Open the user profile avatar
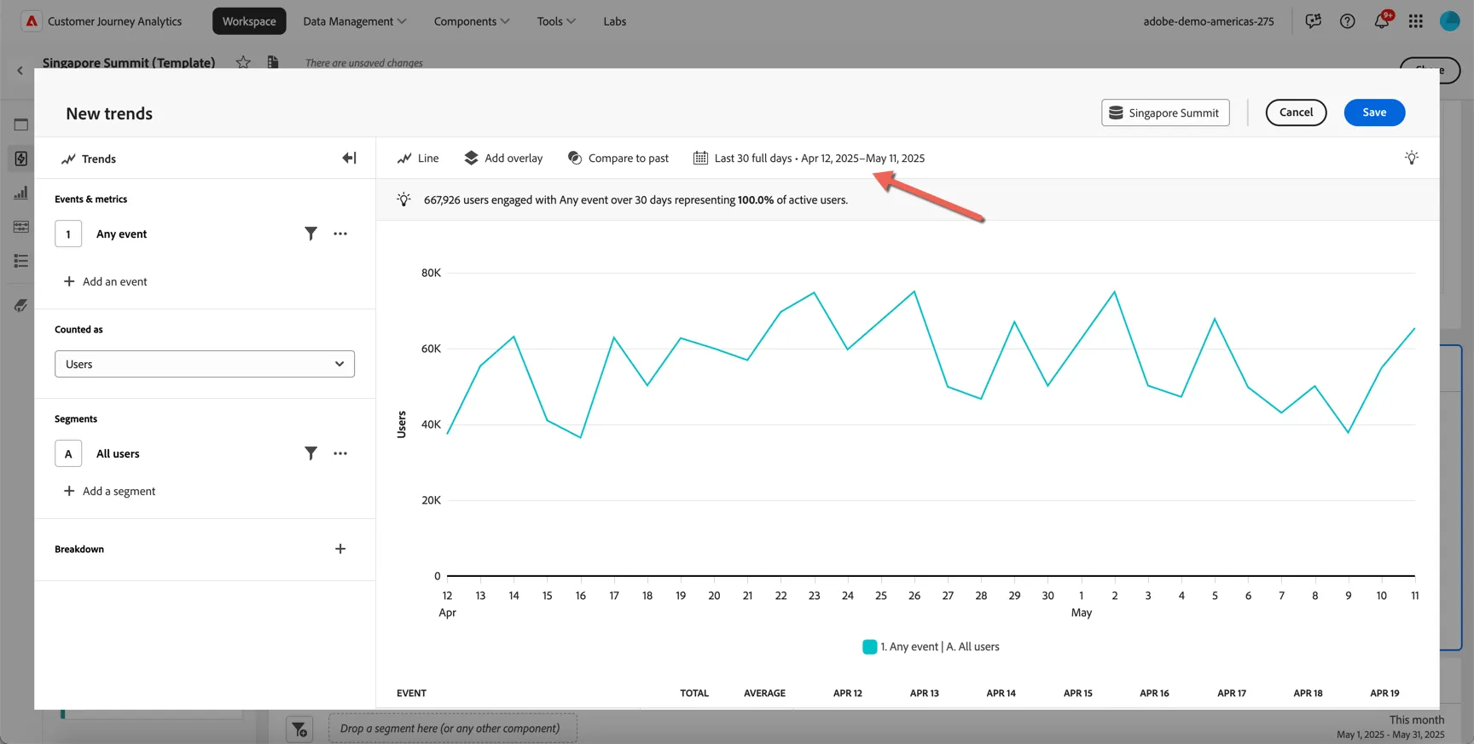The image size is (1474, 744). (x=1450, y=21)
